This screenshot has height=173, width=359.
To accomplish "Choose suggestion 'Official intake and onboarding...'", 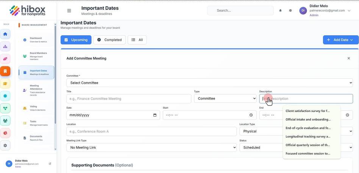I will (x=312, y=120).
